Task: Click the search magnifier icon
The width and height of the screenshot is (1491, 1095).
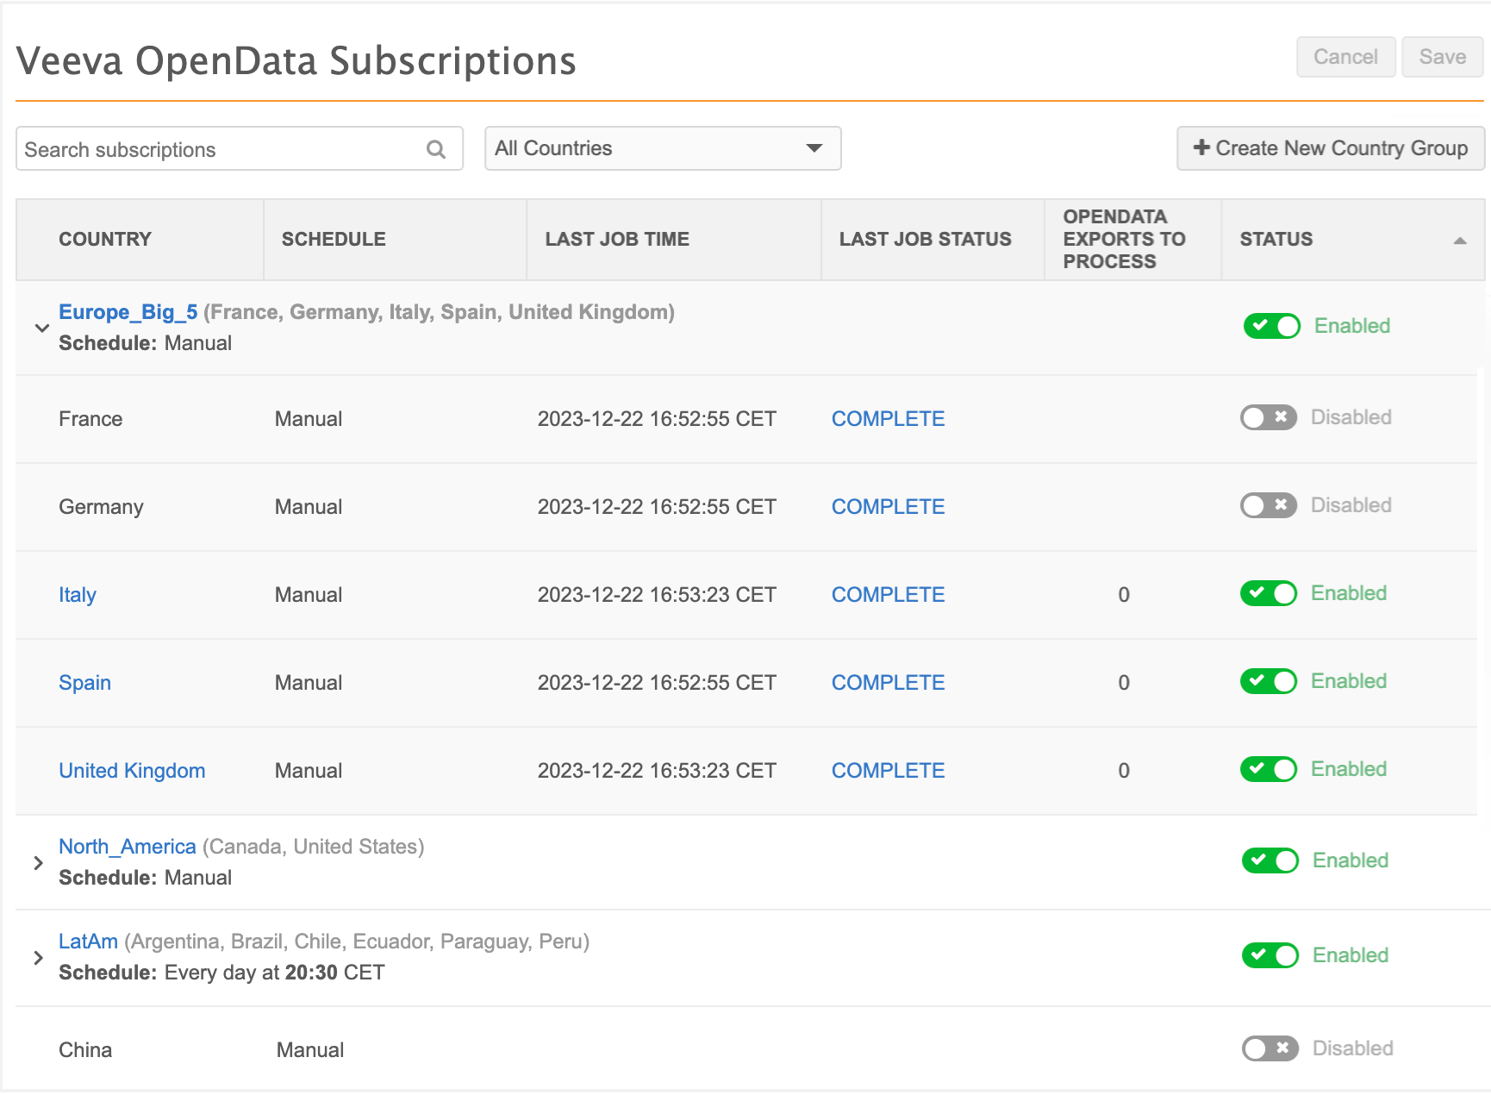Action: tap(436, 150)
